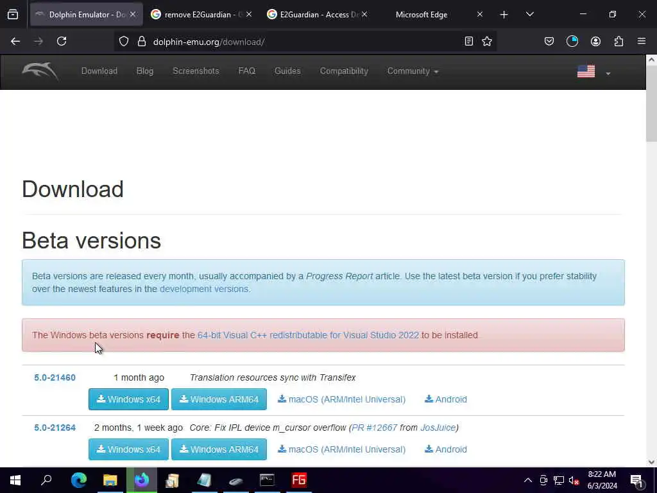The width and height of the screenshot is (657, 493).
Task: Download Windows x64 build of 5.0-21264
Action: (x=128, y=449)
